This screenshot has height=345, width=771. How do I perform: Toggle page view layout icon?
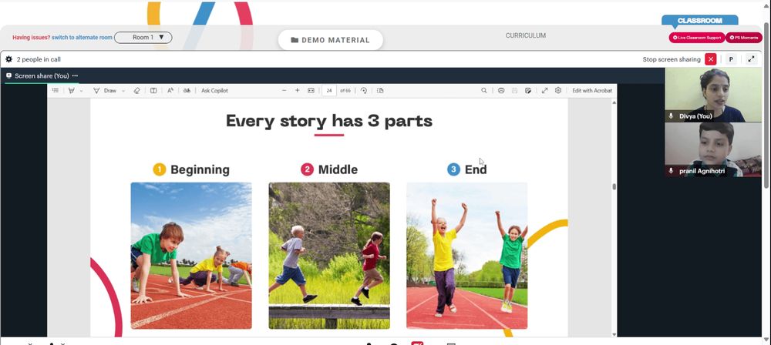click(153, 90)
